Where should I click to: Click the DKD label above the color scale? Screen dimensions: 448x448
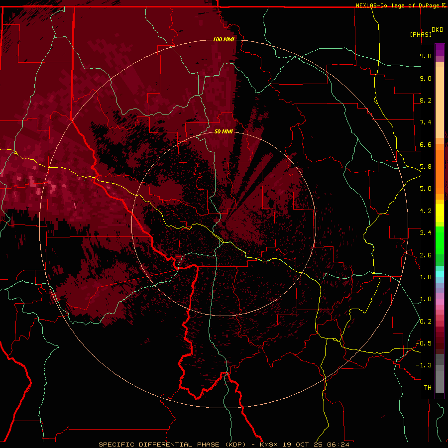click(x=437, y=30)
